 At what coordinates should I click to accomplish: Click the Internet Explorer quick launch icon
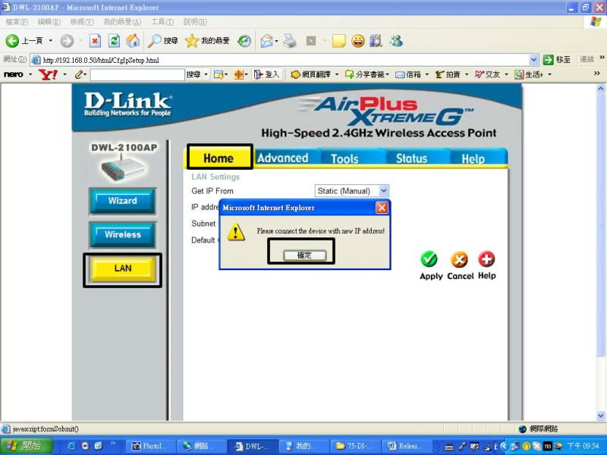(71, 446)
